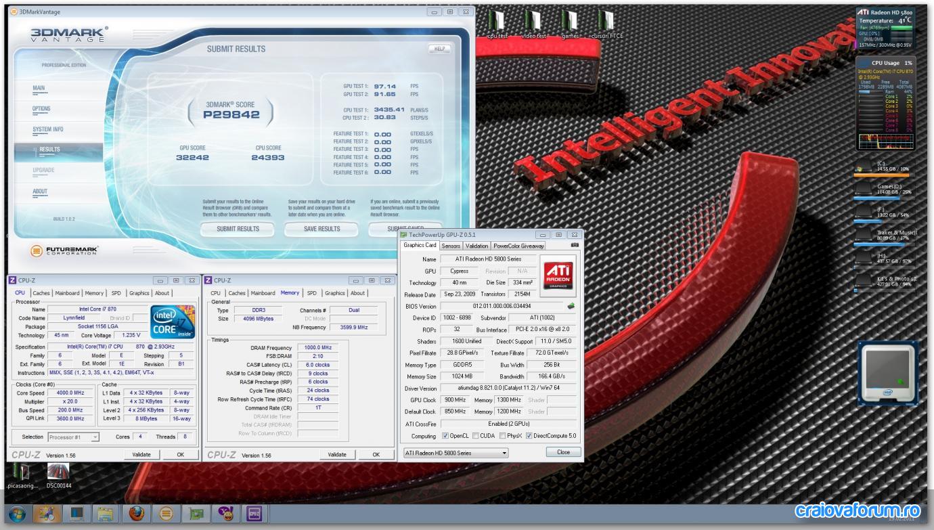Click Validate in left CPU-Z window
This screenshot has width=934, height=530.
141,455
